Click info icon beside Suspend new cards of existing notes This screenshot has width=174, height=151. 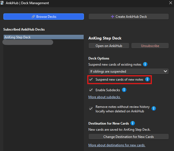point(145,64)
